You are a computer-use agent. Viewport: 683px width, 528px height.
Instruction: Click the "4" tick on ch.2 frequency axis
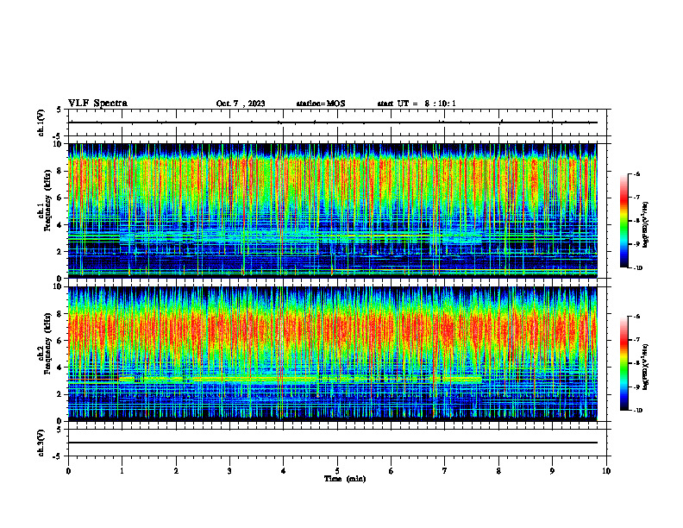coord(60,368)
